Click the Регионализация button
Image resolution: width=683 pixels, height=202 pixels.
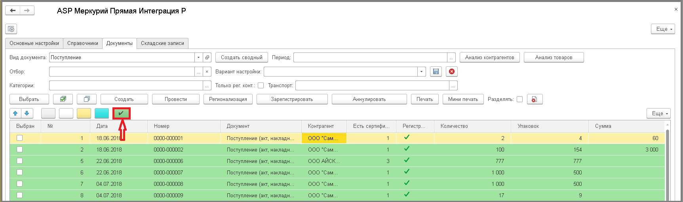(x=228, y=99)
